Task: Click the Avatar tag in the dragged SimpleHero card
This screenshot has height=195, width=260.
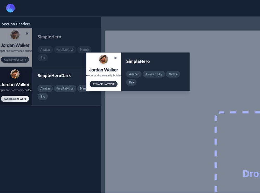Action: 134,74
